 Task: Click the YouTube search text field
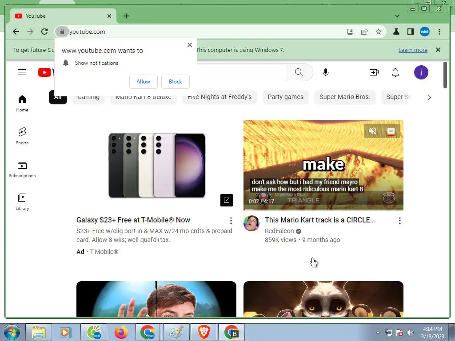(241, 72)
